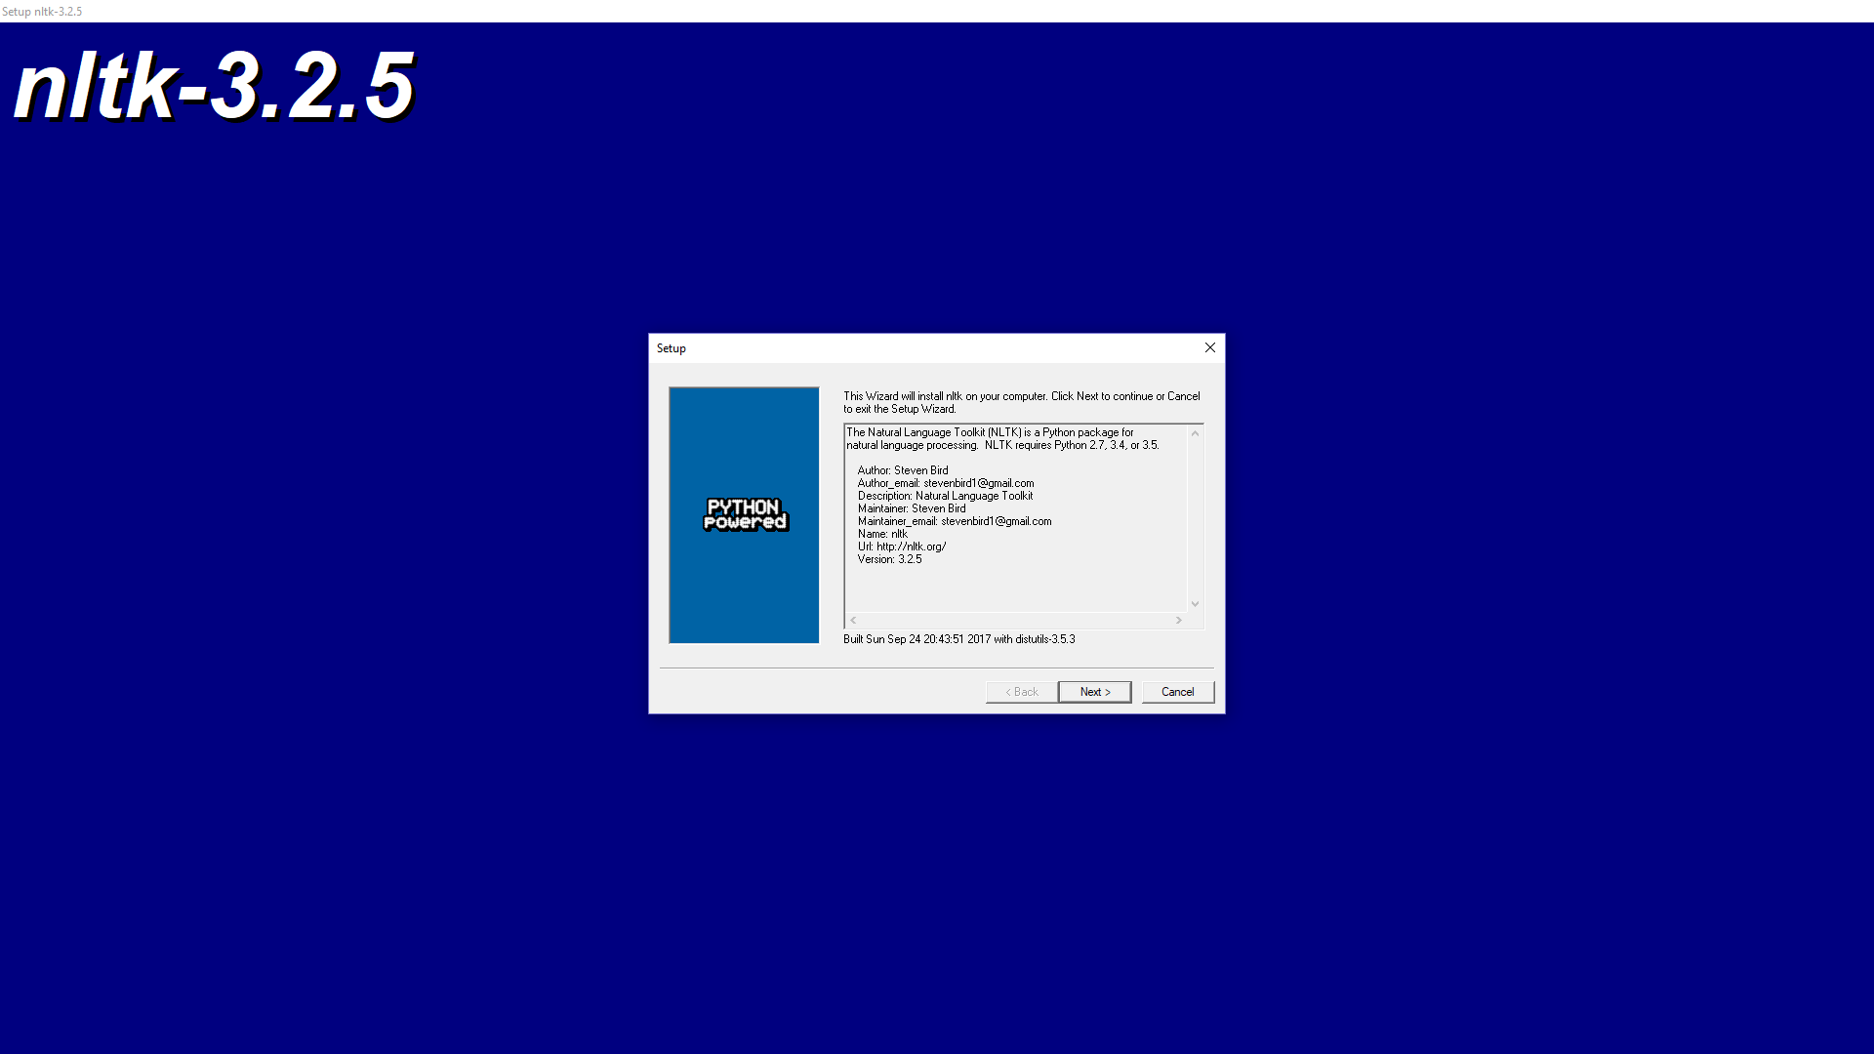Click the Next button to continue
The width and height of the screenshot is (1874, 1054).
[x=1094, y=692]
